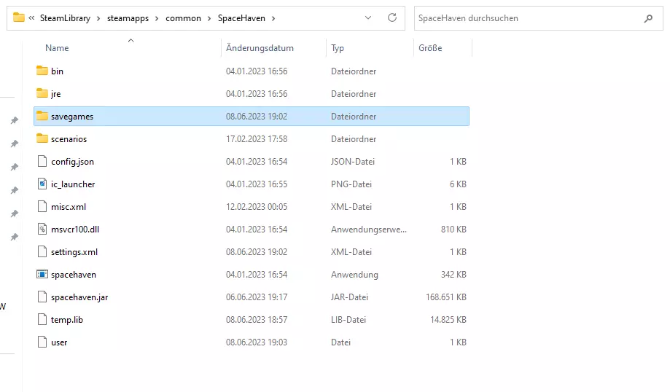Click the 6 KB size value
The height and width of the screenshot is (392, 670).
tap(458, 184)
